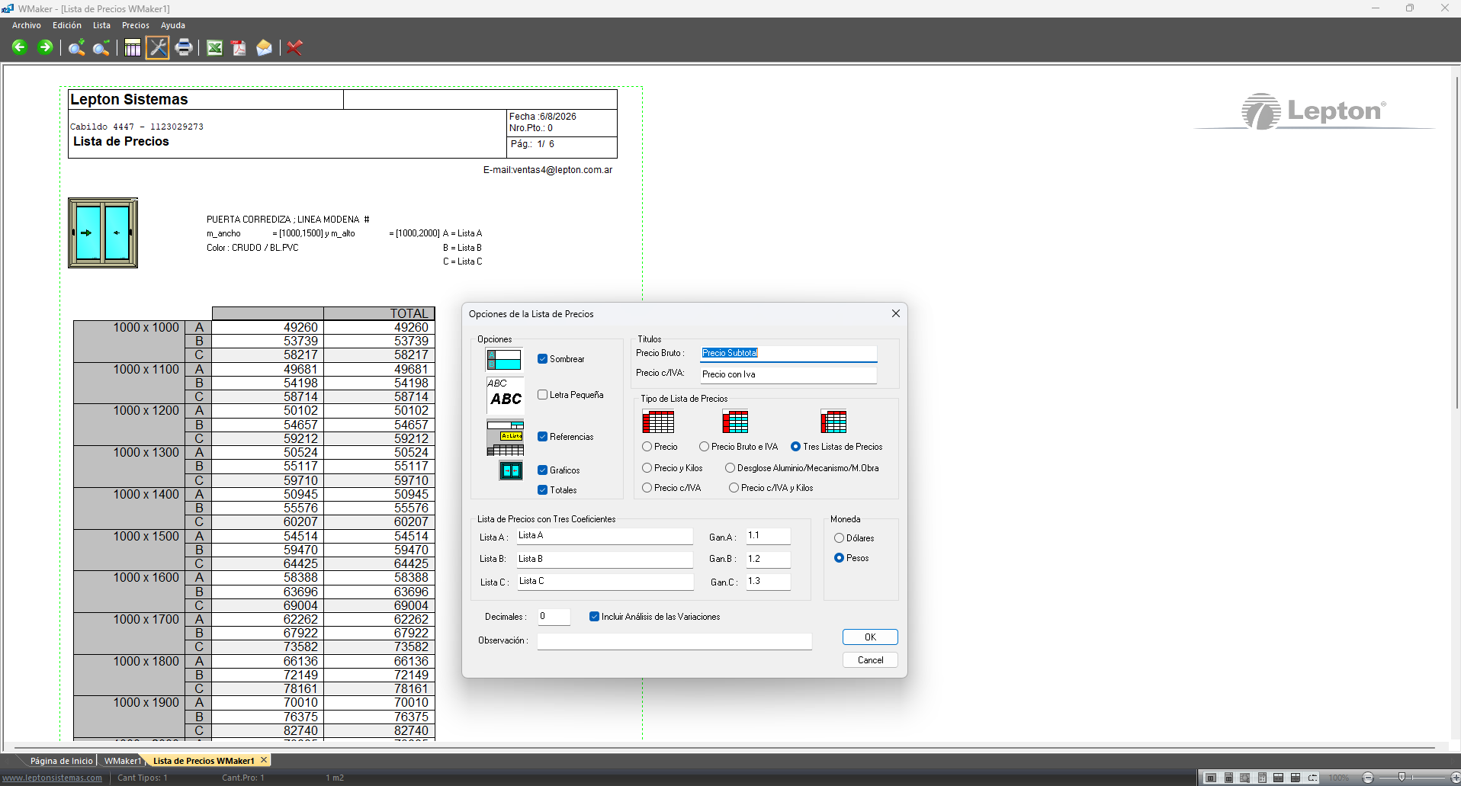Click the Precio c/IVA title field
This screenshot has width=1461, height=786.
(788, 374)
